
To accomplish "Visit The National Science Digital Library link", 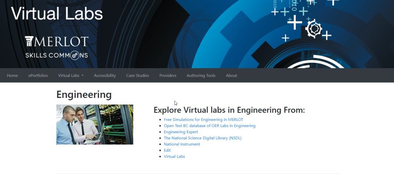I will (x=202, y=138).
